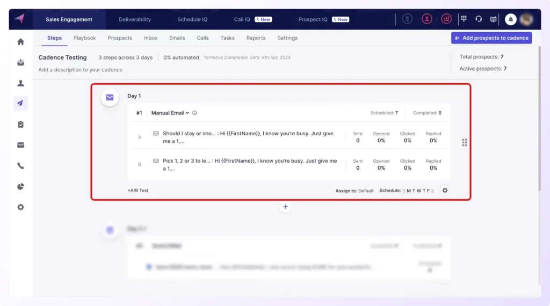Select the Settings sub-tab
This screenshot has width=550, height=306.
[287, 38]
